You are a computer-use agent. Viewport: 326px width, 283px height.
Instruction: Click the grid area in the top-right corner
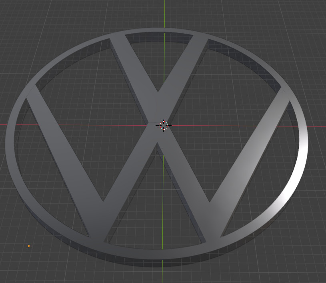[x=308, y=16]
